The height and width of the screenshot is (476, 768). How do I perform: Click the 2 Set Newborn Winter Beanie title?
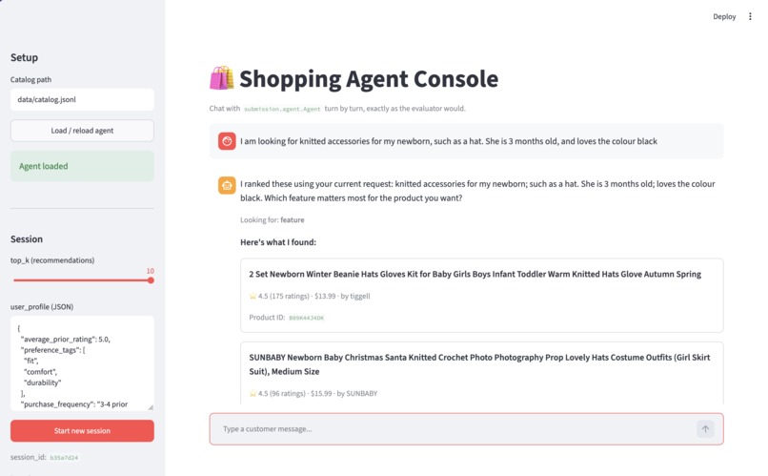475,274
